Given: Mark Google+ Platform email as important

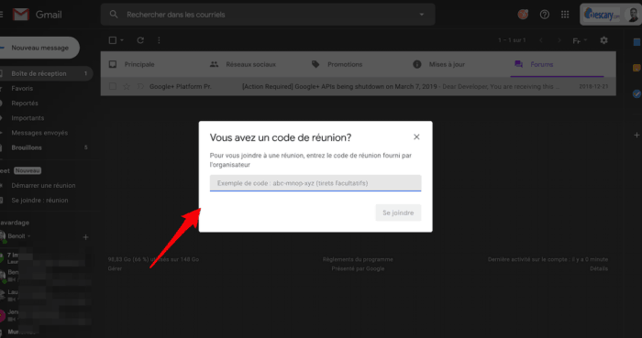Looking at the screenshot, I should 140,87.
